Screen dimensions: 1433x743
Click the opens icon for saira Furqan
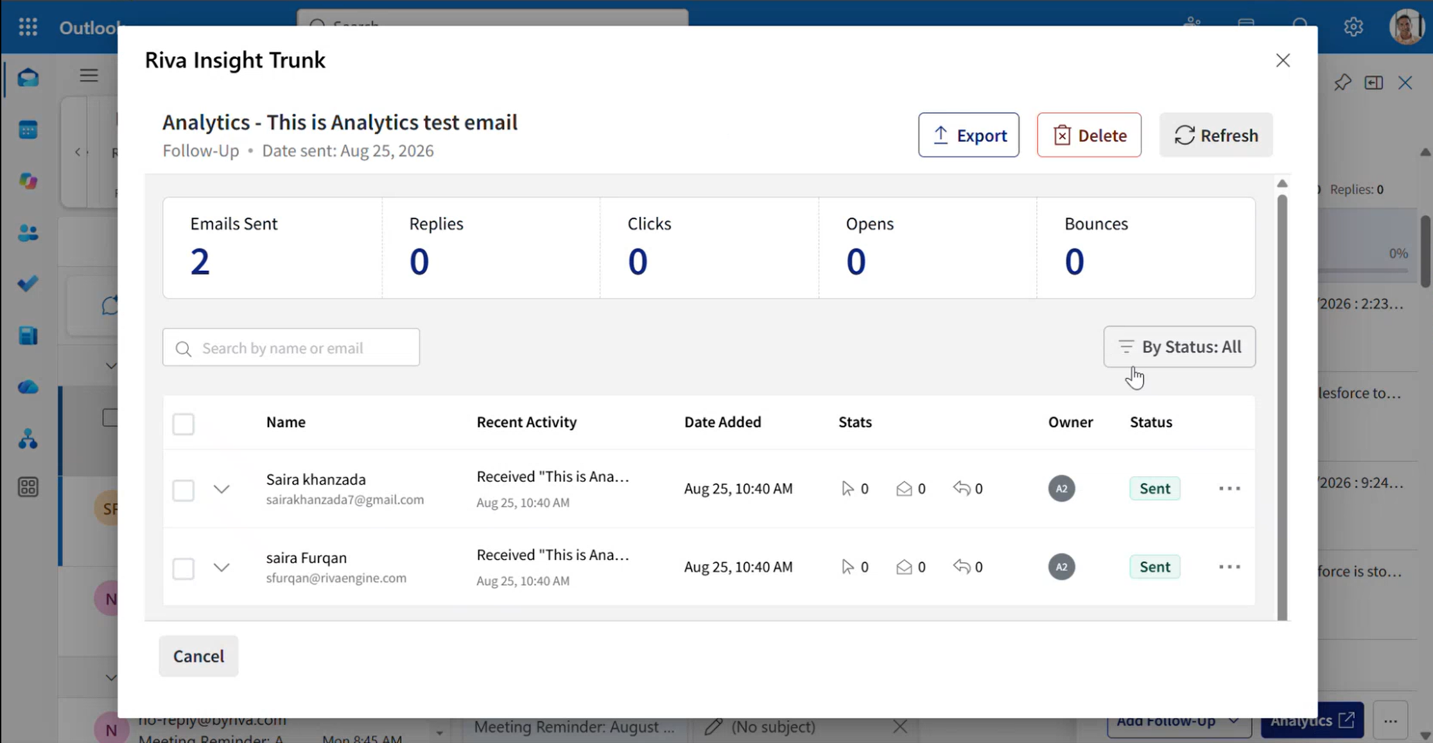click(904, 567)
